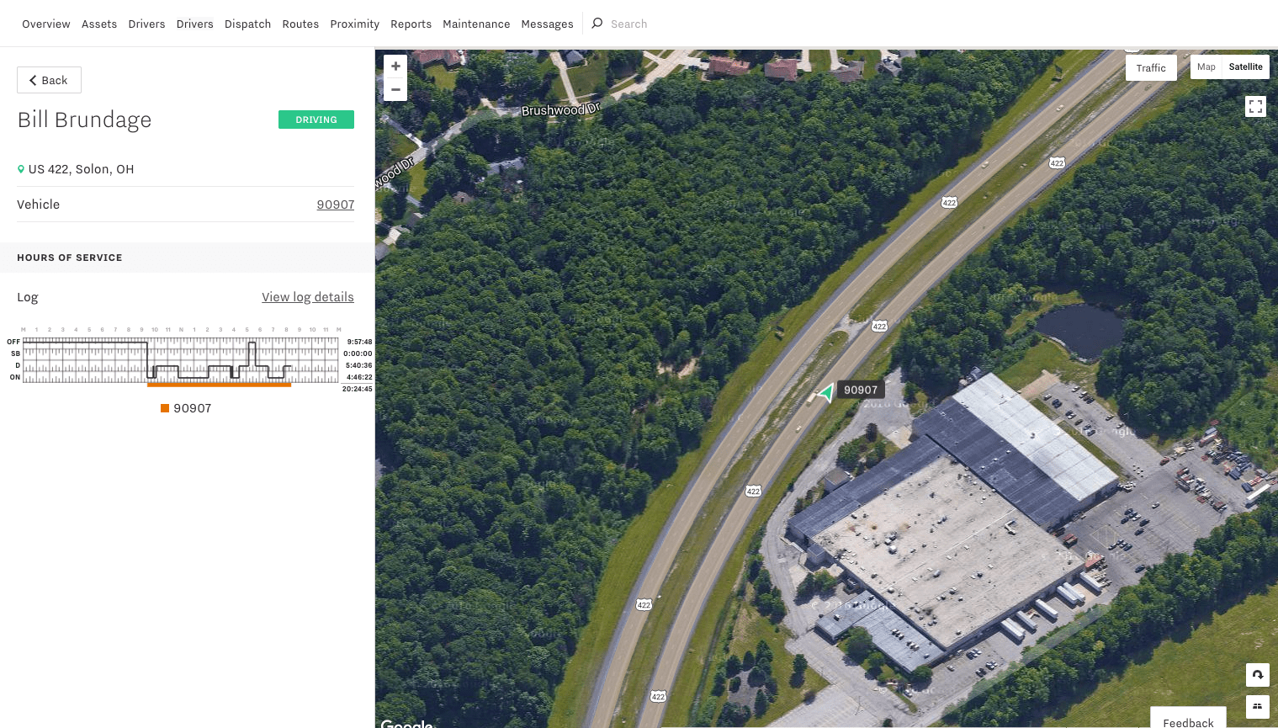Rotate the map with the curved arrow
This screenshot has height=728, width=1278.
(1257, 675)
